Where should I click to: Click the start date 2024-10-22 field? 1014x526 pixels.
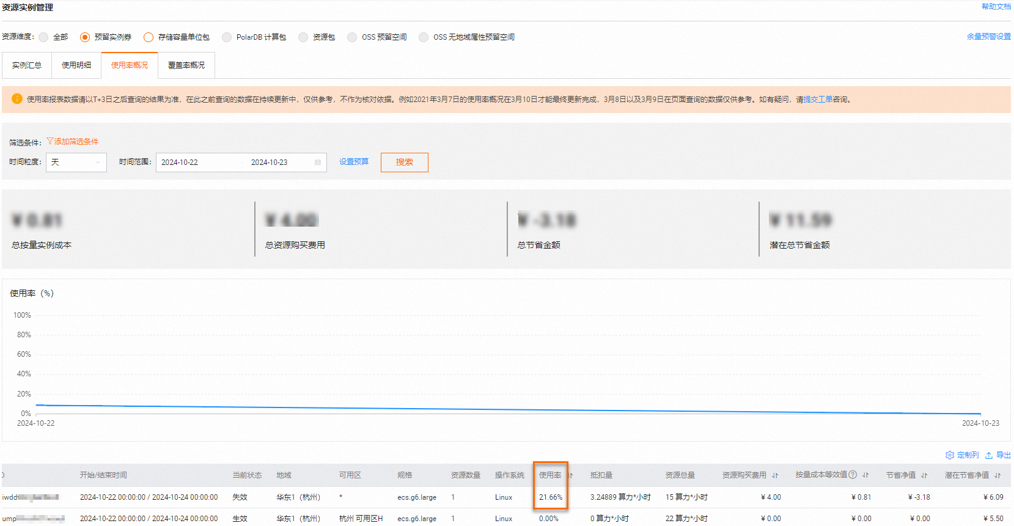tap(180, 163)
